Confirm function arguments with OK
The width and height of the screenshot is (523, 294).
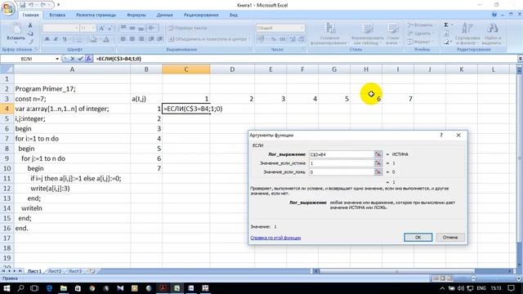(418, 238)
